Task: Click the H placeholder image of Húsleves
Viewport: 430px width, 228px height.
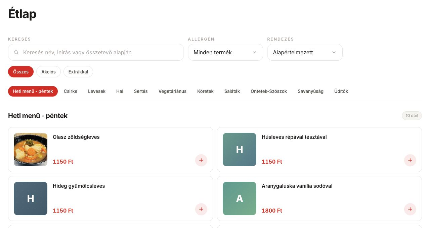Action: (240, 150)
